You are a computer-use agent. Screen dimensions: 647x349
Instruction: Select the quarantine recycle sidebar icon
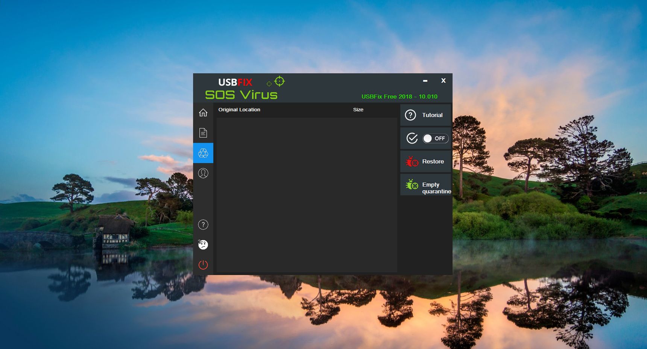point(203,153)
